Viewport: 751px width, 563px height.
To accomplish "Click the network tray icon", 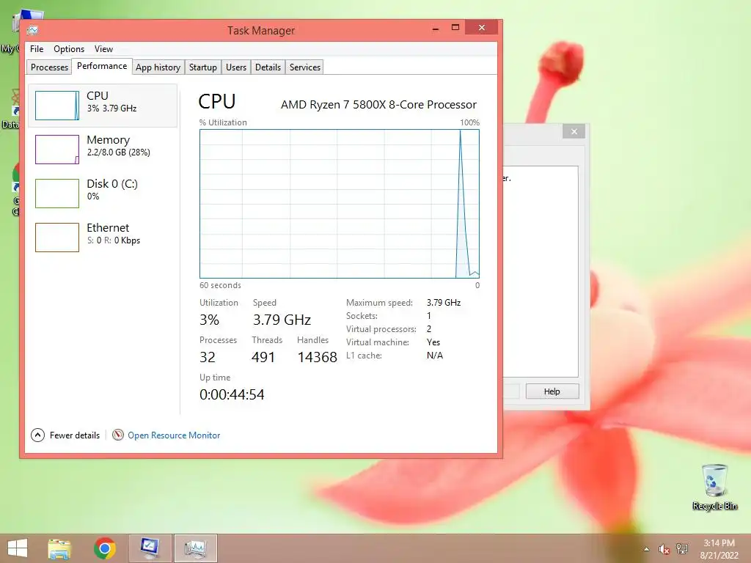I will click(682, 548).
